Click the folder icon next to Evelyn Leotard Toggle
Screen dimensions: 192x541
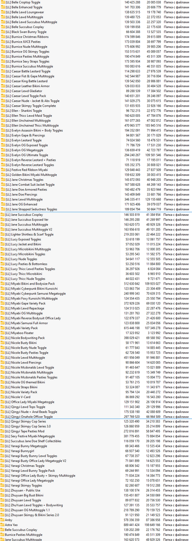click(x=3, y=140)
